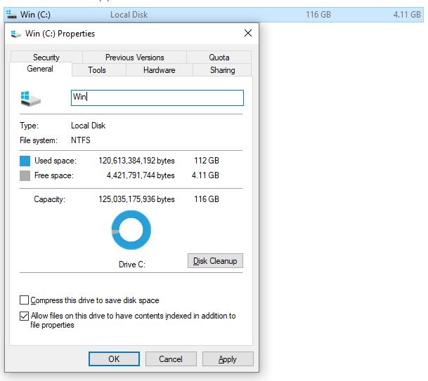The image size is (428, 381).
Task: Open the Hardware tab
Action: pyautogui.click(x=159, y=70)
